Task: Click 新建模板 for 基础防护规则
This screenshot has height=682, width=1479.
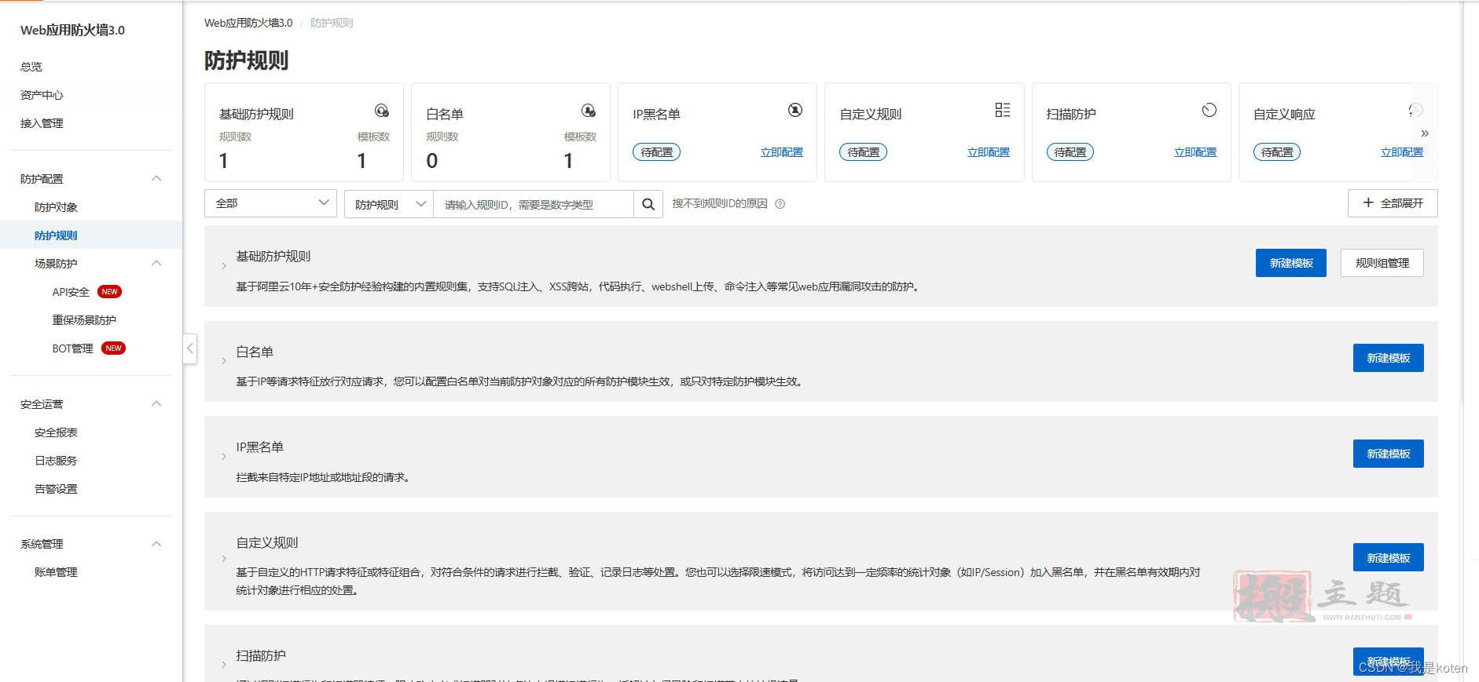Action: point(1291,263)
